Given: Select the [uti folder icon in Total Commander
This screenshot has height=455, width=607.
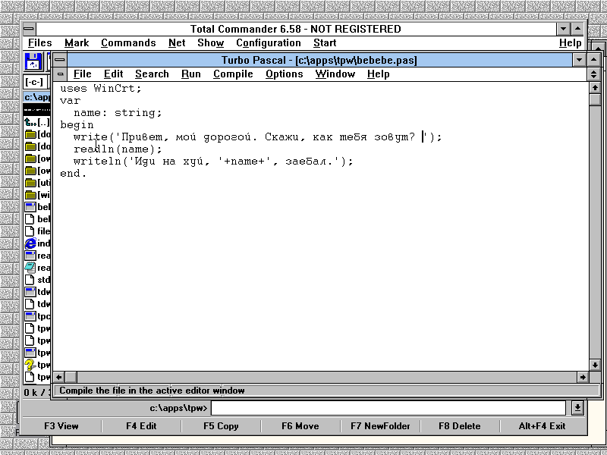Looking at the screenshot, I should (30, 183).
